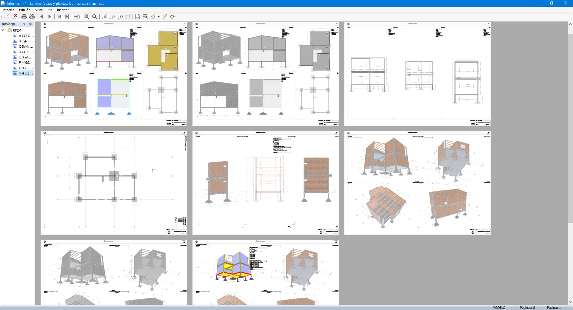Select the 'H 4 VIS...' navigator entry
573x310 pixels.
(x=23, y=73)
